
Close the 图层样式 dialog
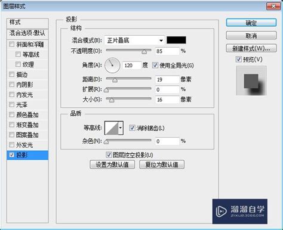point(273,6)
